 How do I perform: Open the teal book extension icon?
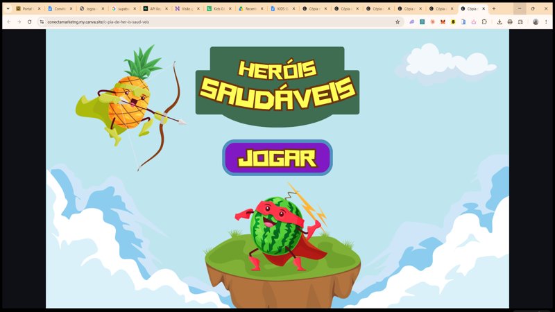tap(422, 22)
